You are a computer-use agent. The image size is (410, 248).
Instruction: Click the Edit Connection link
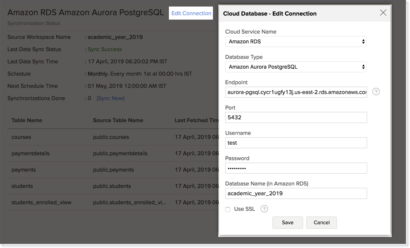(x=191, y=13)
